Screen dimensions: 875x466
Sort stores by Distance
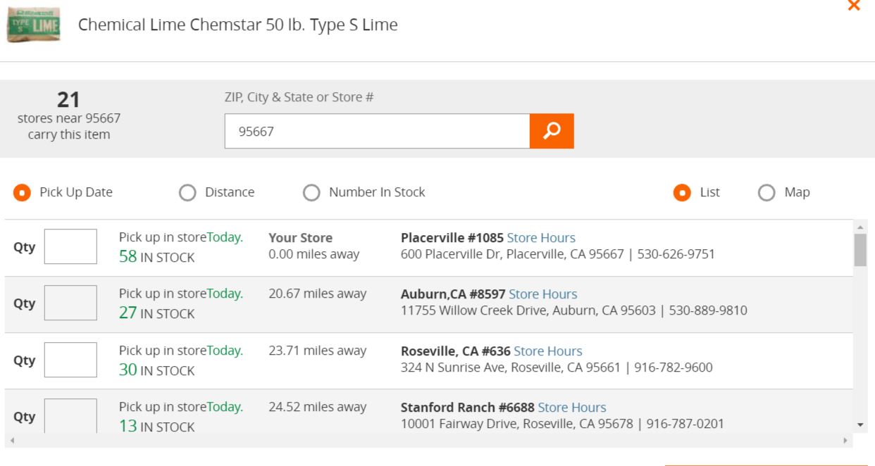point(187,192)
